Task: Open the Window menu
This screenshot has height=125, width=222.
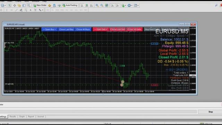Action: (35, 1)
